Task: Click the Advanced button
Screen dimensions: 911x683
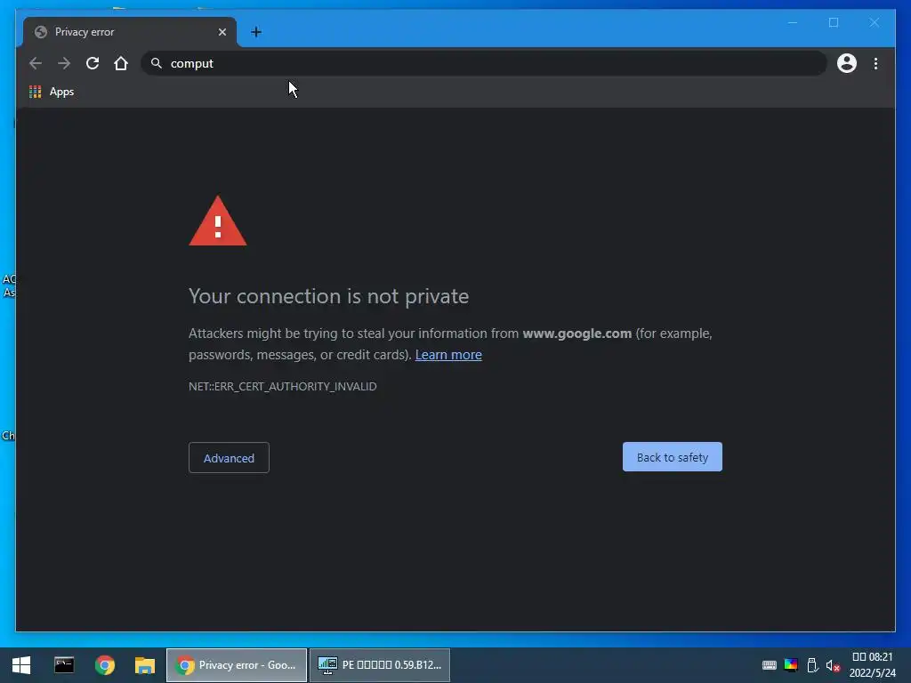Action: [229, 458]
